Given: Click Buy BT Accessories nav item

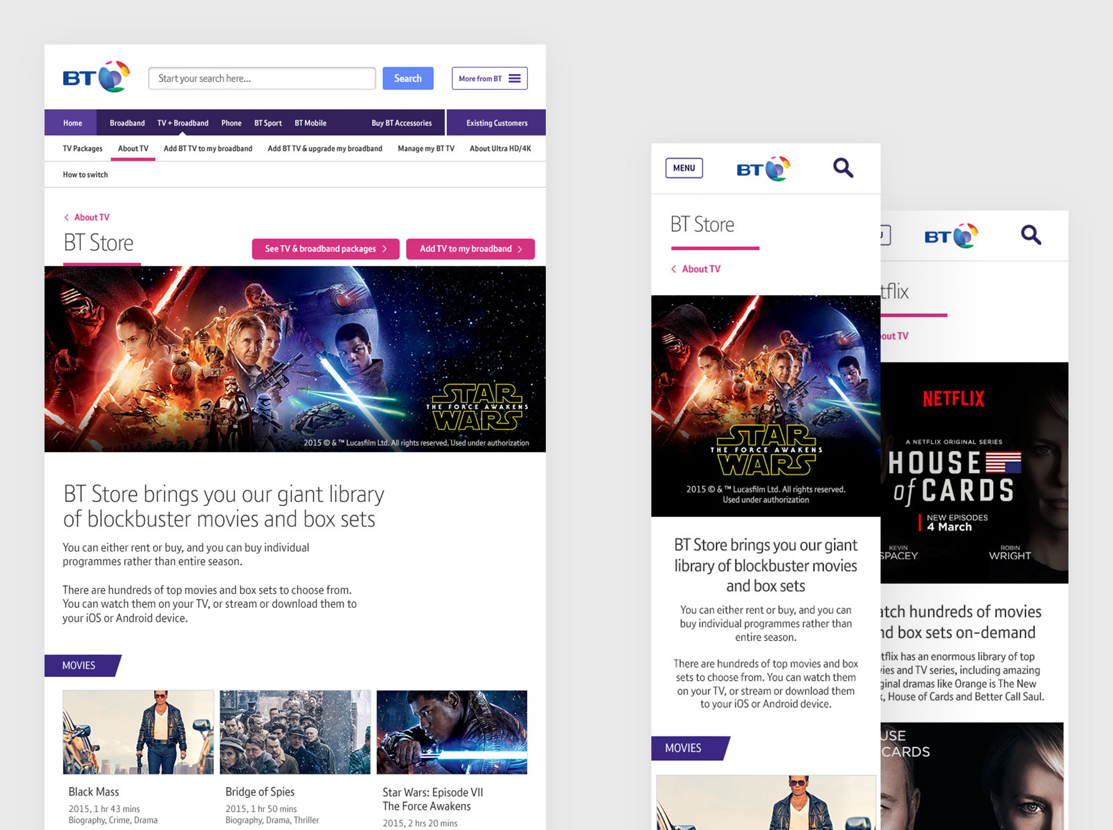Looking at the screenshot, I should [x=402, y=122].
